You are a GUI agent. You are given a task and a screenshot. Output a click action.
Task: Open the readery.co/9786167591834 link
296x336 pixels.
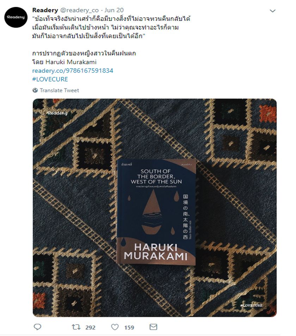(x=73, y=71)
